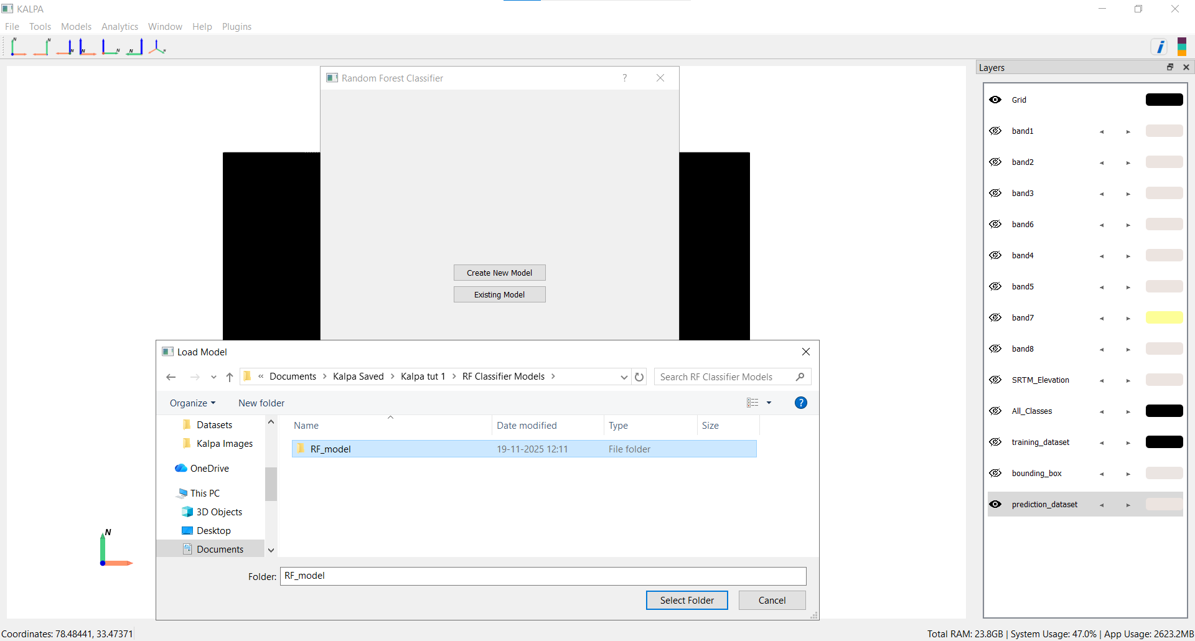Show the band1 layer using its eye icon
Image resolution: width=1195 pixels, height=641 pixels.
(995, 131)
